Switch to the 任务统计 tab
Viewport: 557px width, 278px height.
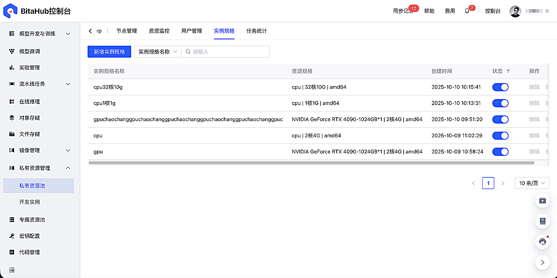257,31
